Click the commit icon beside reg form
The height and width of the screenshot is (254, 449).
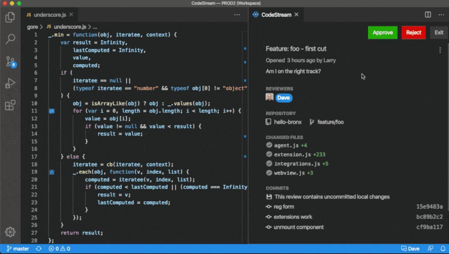pos(269,207)
